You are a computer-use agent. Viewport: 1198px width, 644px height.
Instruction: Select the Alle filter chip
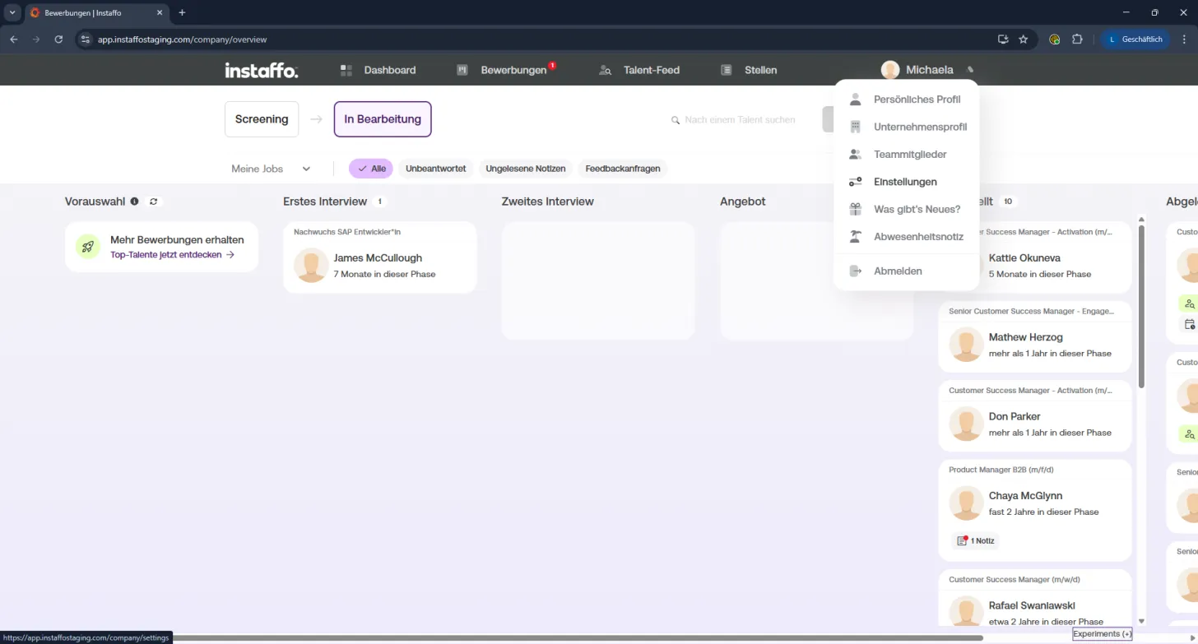[371, 169]
